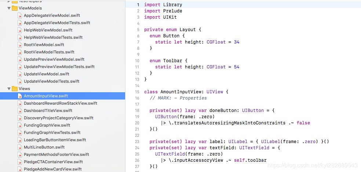Open HelpWebViewModel.swift in the navigator
The width and height of the screenshot is (361, 172).
pyautogui.click(x=48, y=30)
